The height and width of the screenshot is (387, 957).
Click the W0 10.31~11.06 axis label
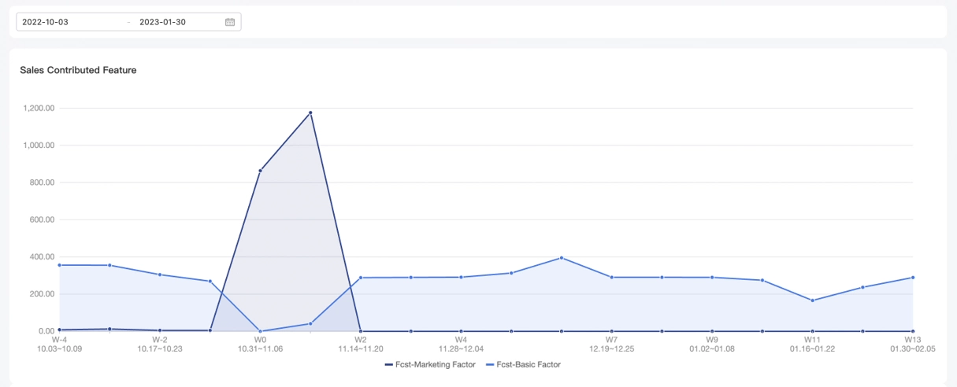(260, 344)
